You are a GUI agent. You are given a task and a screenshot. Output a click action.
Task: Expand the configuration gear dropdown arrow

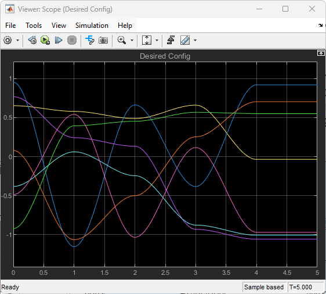point(17,41)
